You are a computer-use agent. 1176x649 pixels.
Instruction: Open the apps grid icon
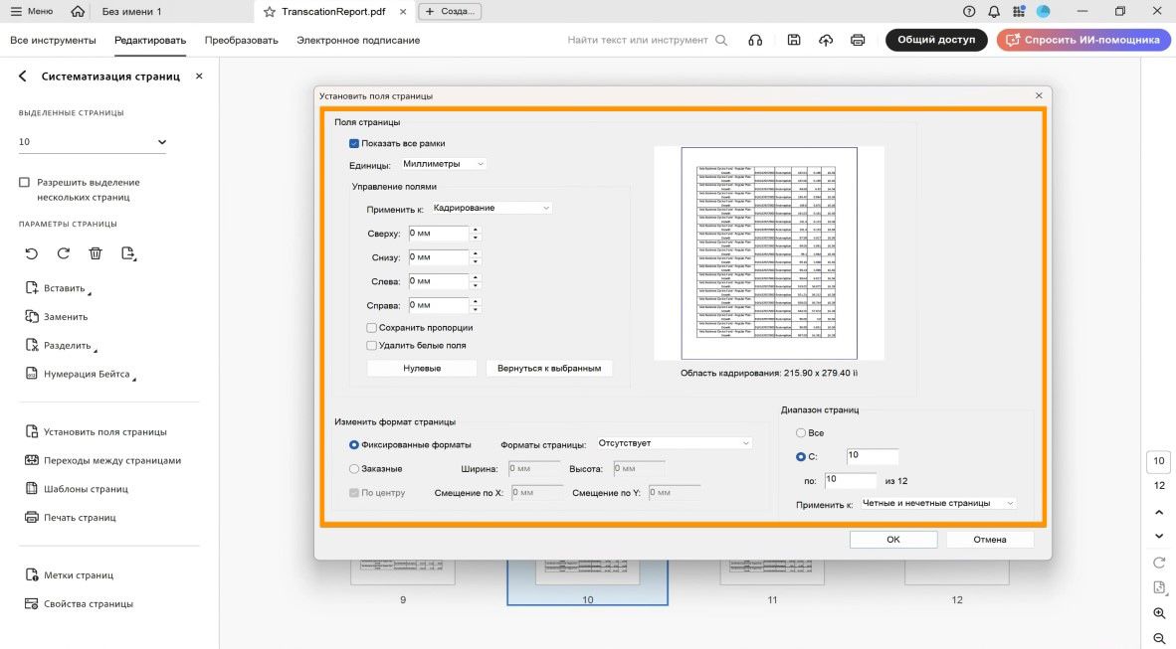pyautogui.click(x=1019, y=11)
